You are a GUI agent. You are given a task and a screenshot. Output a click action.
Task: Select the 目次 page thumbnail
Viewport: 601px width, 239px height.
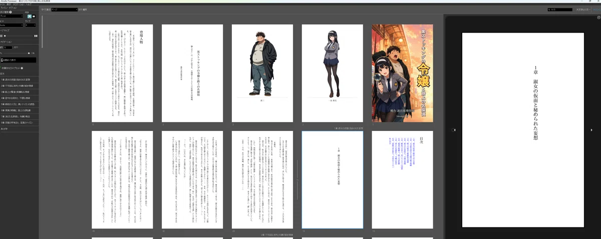point(402,180)
